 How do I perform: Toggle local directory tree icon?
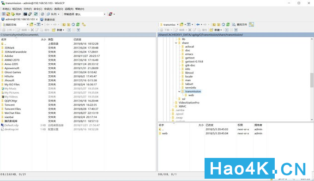[x=84, y=24]
